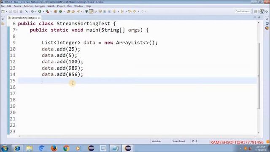Open the Windows Start button

5,148
